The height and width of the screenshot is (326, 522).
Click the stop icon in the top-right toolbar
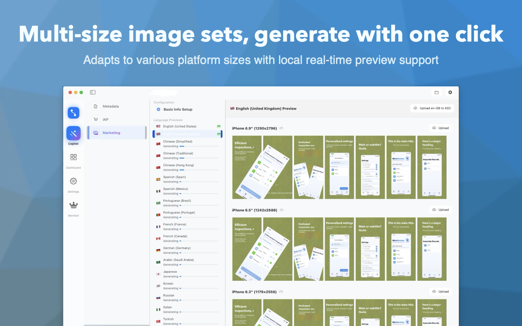coord(450,93)
